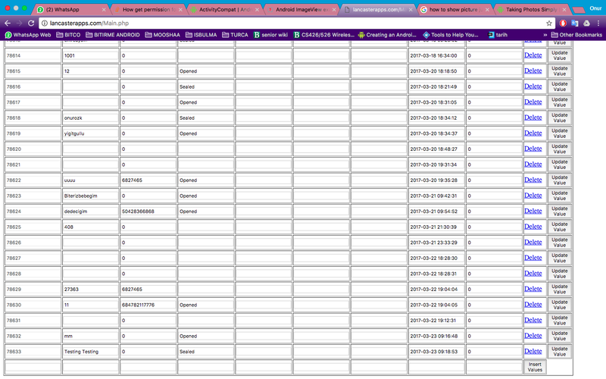
Task: Click the Biterizbebegim name field
Action: (x=90, y=196)
